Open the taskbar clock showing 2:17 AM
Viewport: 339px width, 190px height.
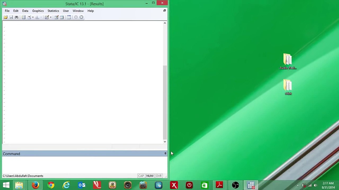point(328,185)
